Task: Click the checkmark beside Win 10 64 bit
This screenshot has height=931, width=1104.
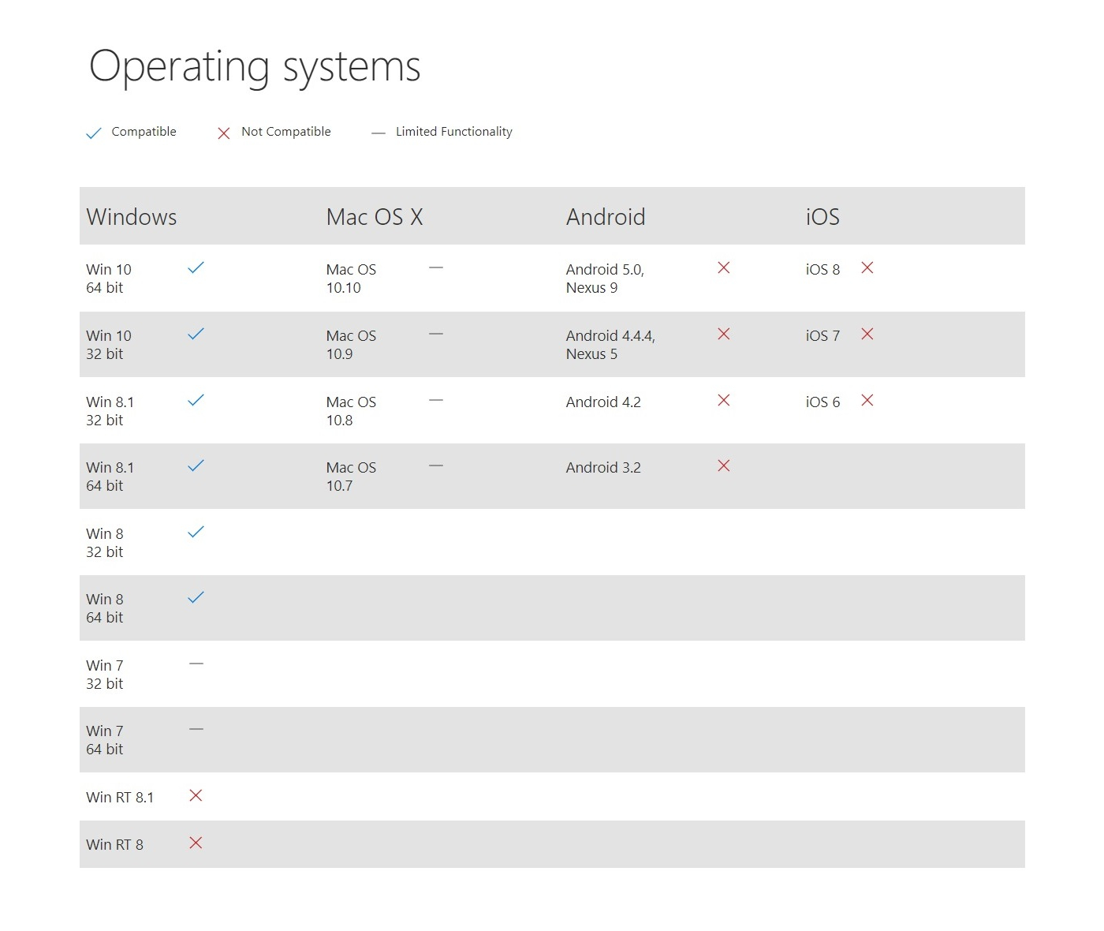Action: pyautogui.click(x=196, y=267)
